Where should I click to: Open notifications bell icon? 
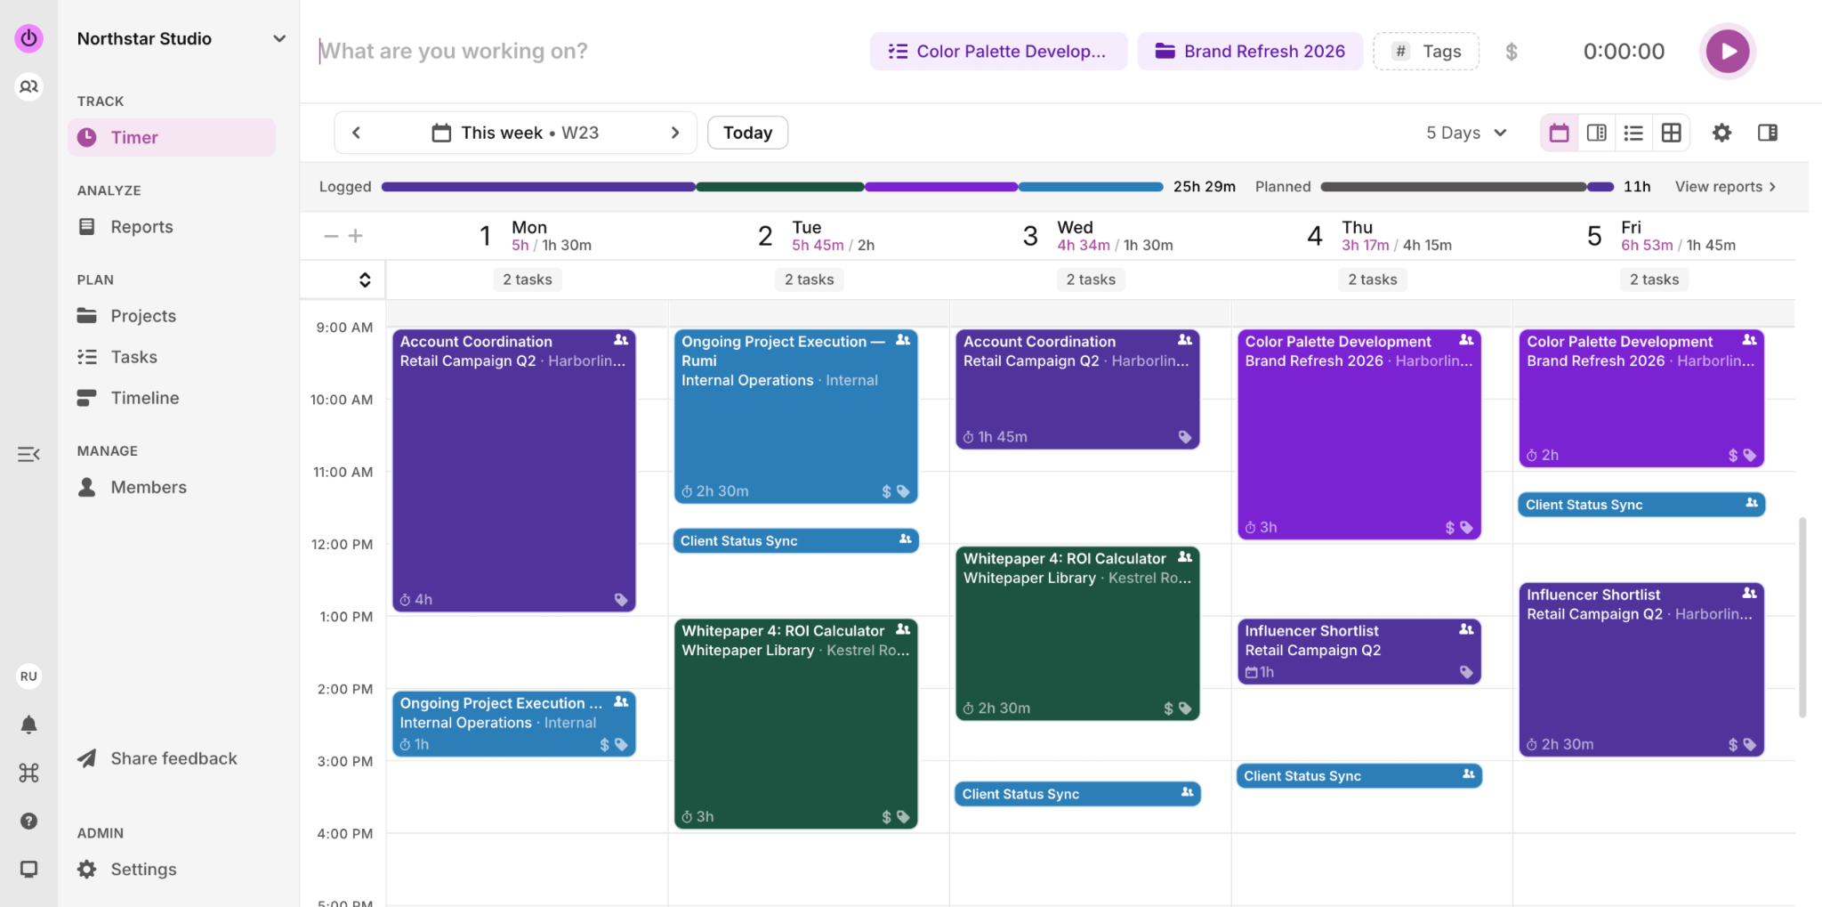(28, 725)
